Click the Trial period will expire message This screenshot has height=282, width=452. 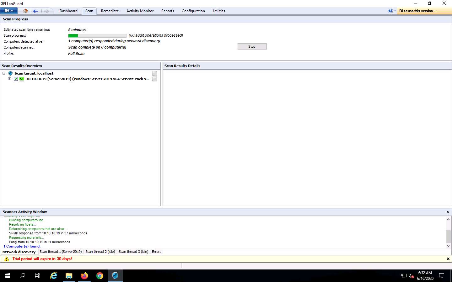pyautogui.click(x=42, y=259)
